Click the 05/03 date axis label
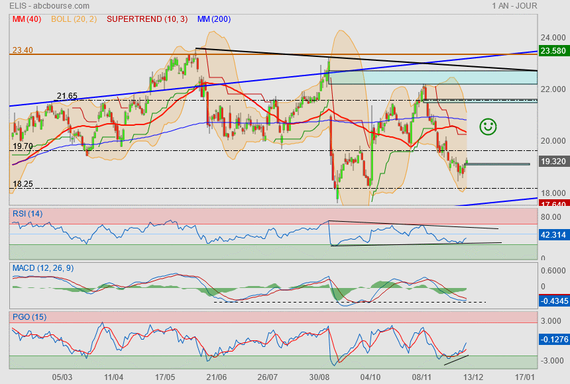Viewport: 570px width, 384px height. [x=62, y=377]
